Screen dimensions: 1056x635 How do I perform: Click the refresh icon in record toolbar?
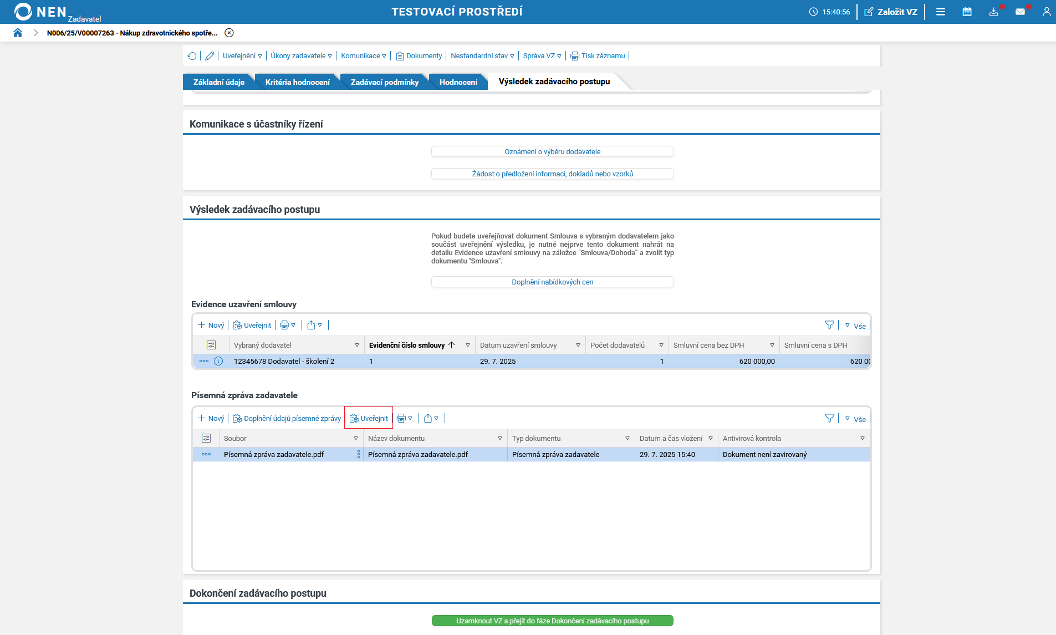pos(192,56)
